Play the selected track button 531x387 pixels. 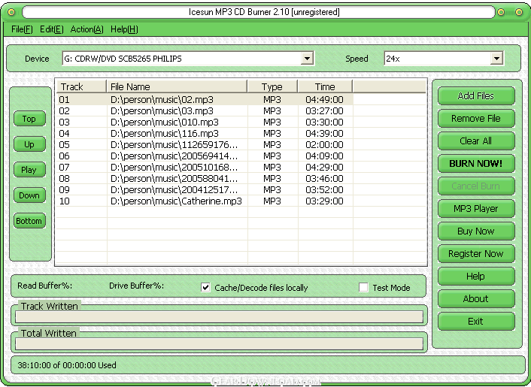click(29, 170)
